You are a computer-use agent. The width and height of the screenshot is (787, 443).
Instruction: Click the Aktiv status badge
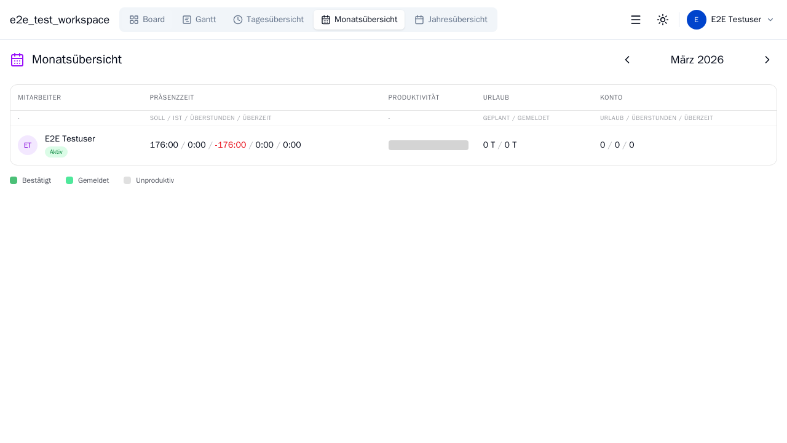coord(56,152)
